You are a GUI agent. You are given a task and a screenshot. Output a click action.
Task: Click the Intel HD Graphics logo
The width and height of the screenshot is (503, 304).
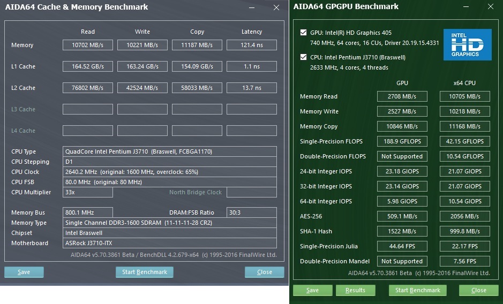(468, 44)
